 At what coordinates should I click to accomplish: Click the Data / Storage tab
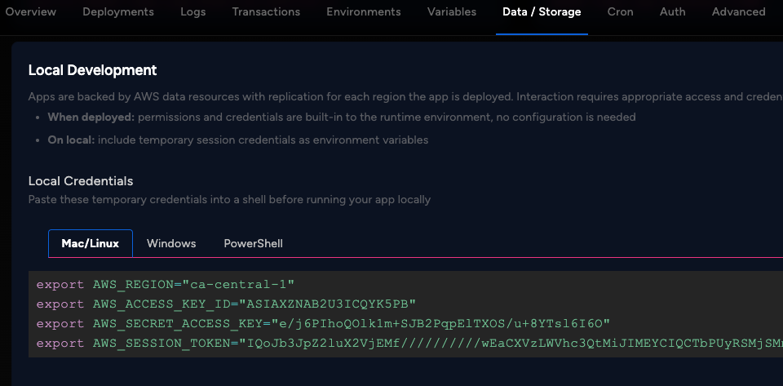coord(542,12)
